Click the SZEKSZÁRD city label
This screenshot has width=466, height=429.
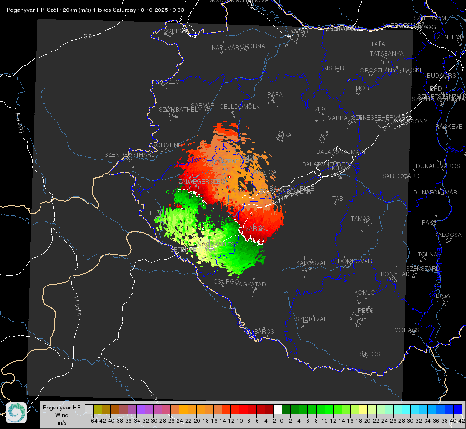tap(423, 268)
